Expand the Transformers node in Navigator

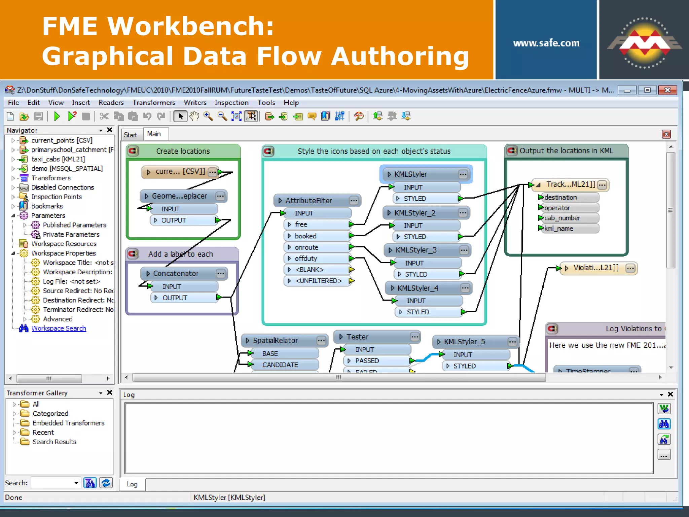point(13,178)
